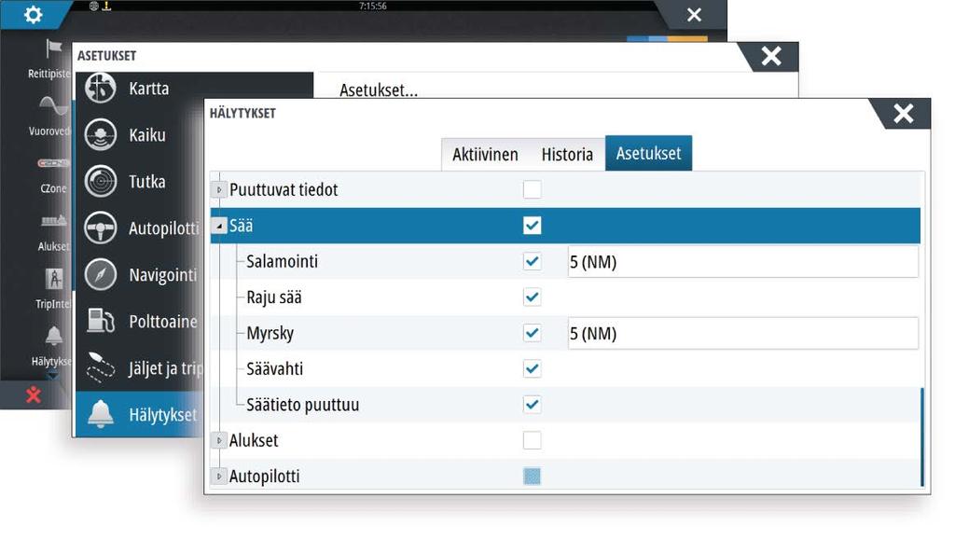The height and width of the screenshot is (539, 955).
Task: Collapse the Sää tree node
Action: (x=218, y=226)
